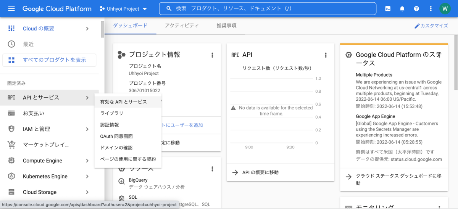Image resolution: width=458 pixels, height=209 pixels.
Task: Click the BigQuery resource link
Action: (x=138, y=180)
